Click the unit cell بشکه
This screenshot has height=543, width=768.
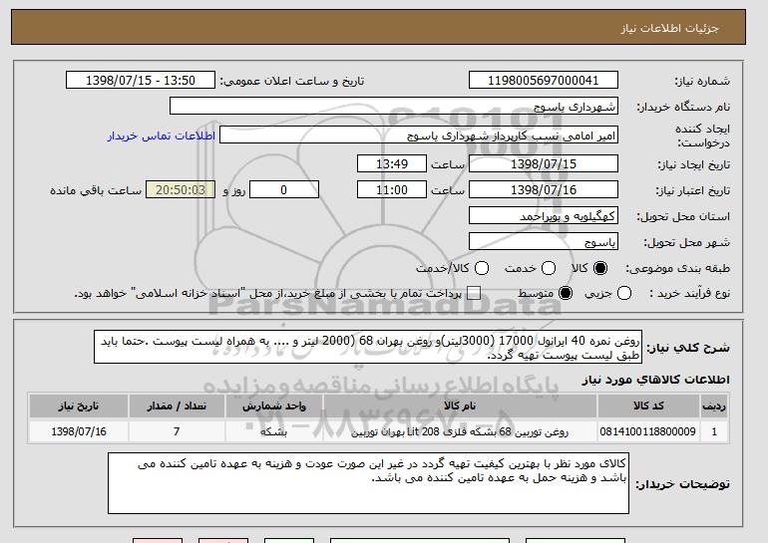274,432
